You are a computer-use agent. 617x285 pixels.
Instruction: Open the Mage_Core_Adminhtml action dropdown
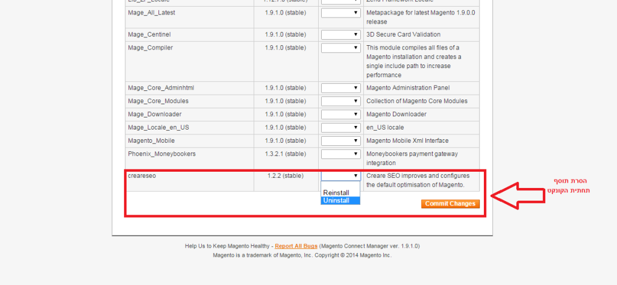tap(341, 88)
